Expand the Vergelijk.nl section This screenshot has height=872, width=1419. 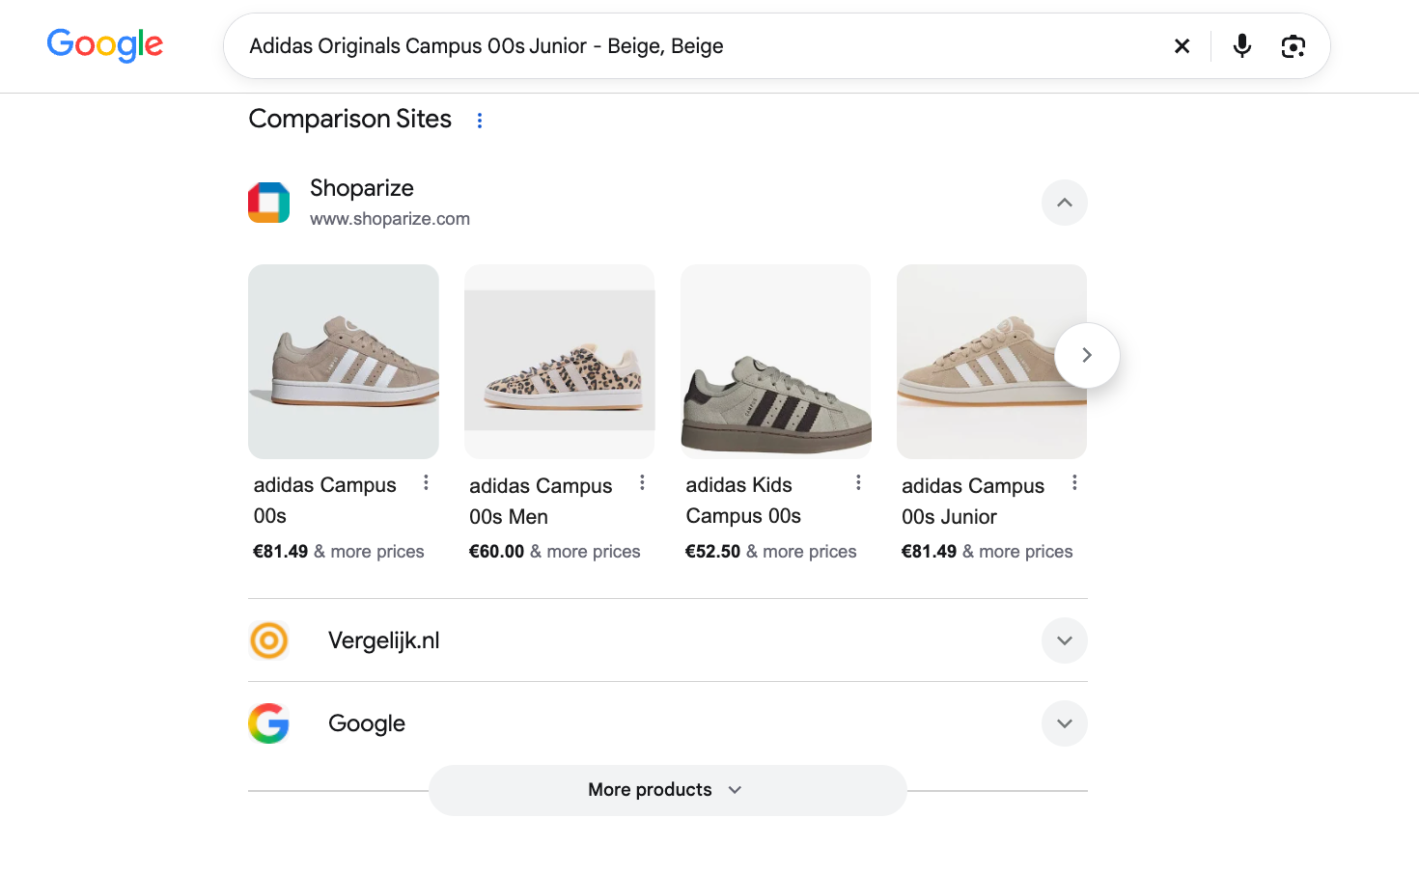tap(1065, 640)
